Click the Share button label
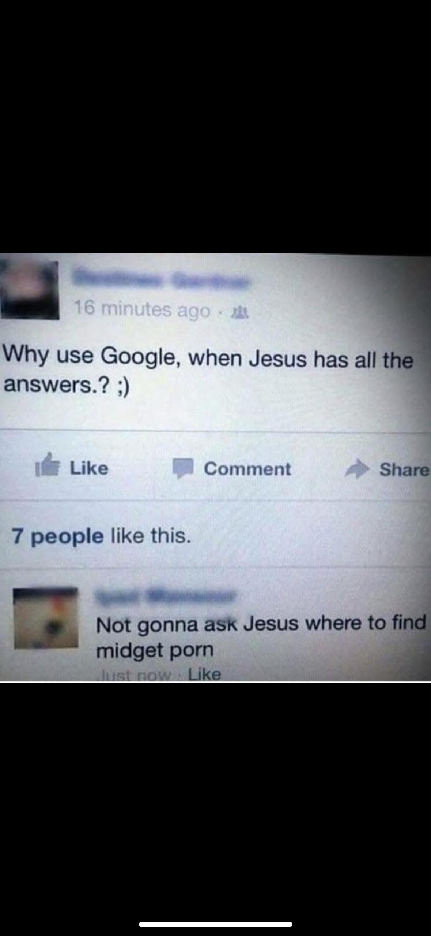The image size is (431, 936). coord(404,470)
